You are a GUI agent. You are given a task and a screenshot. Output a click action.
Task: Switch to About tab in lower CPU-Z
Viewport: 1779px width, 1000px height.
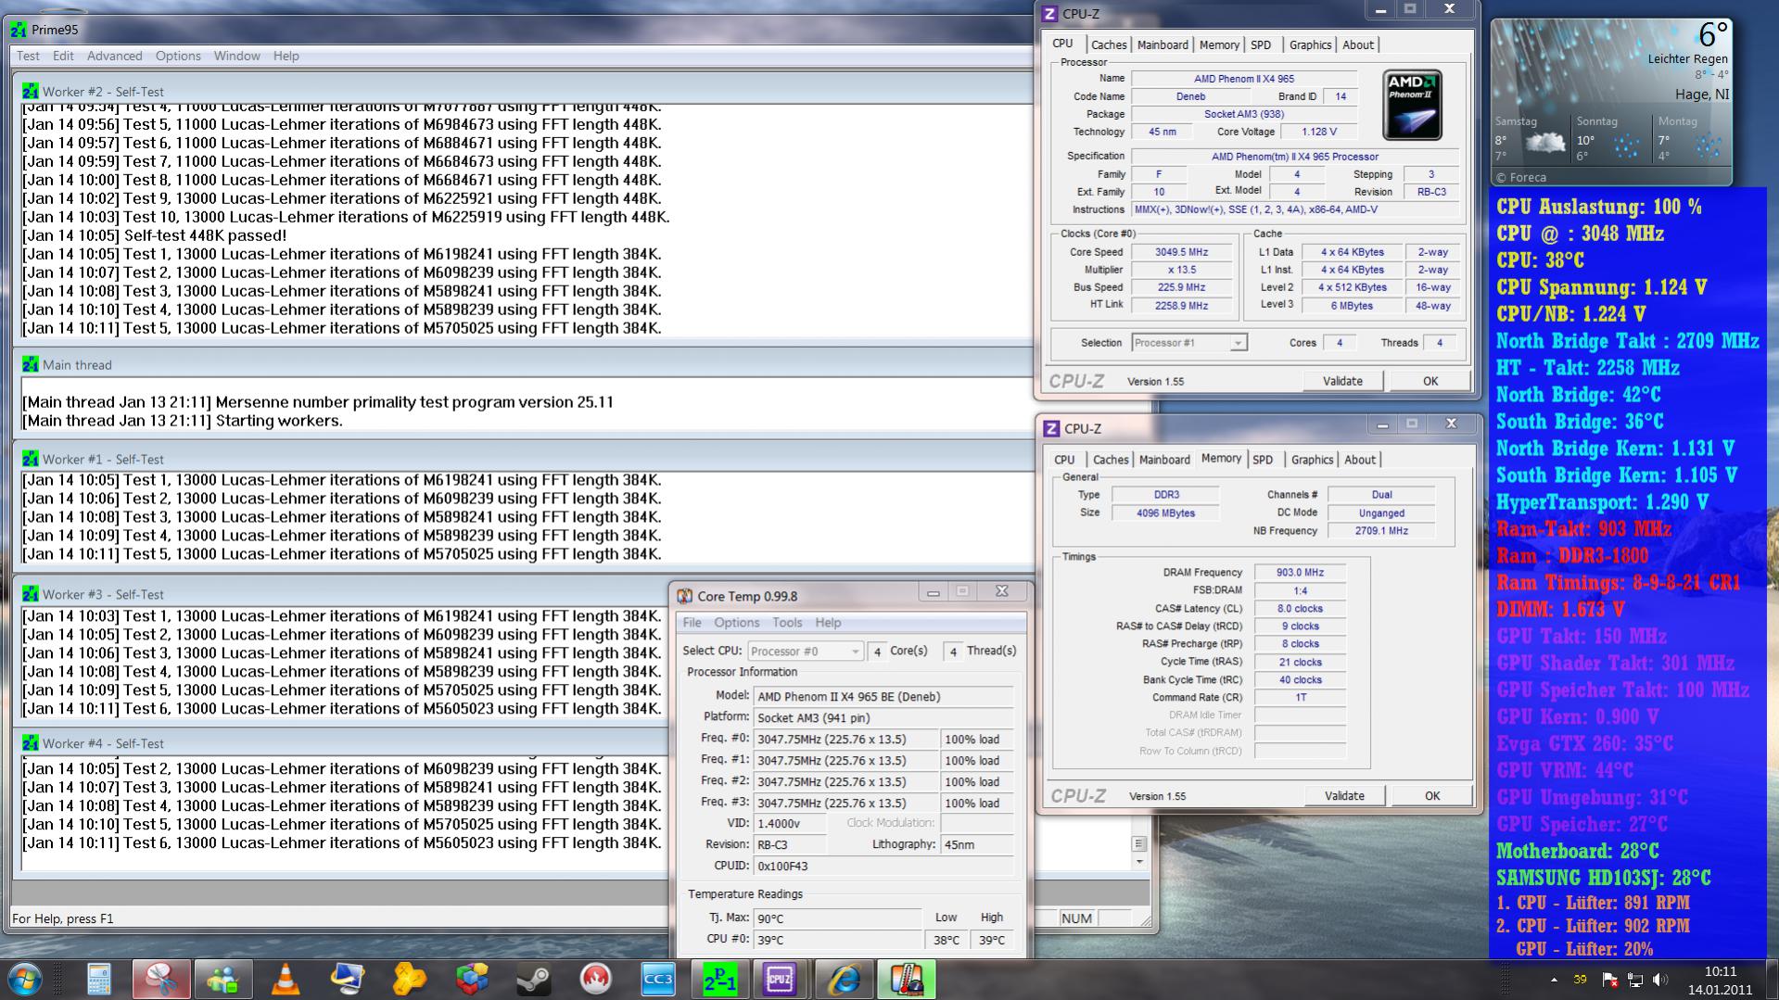(x=1360, y=460)
